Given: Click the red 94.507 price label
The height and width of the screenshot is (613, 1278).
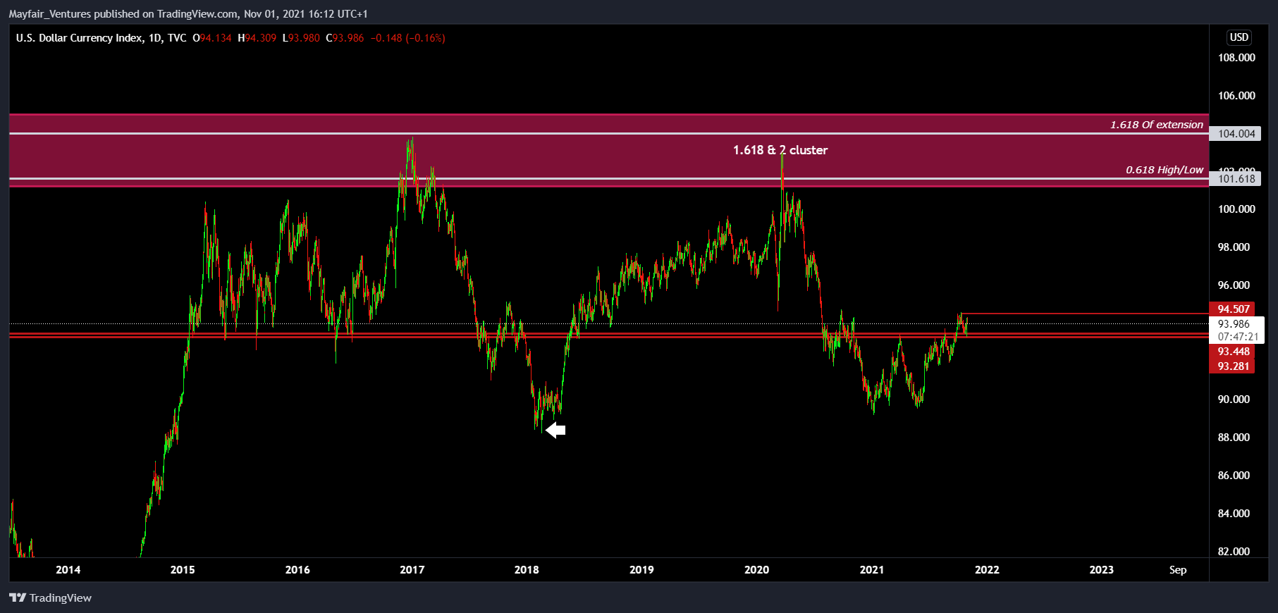Looking at the screenshot, I should (1233, 309).
